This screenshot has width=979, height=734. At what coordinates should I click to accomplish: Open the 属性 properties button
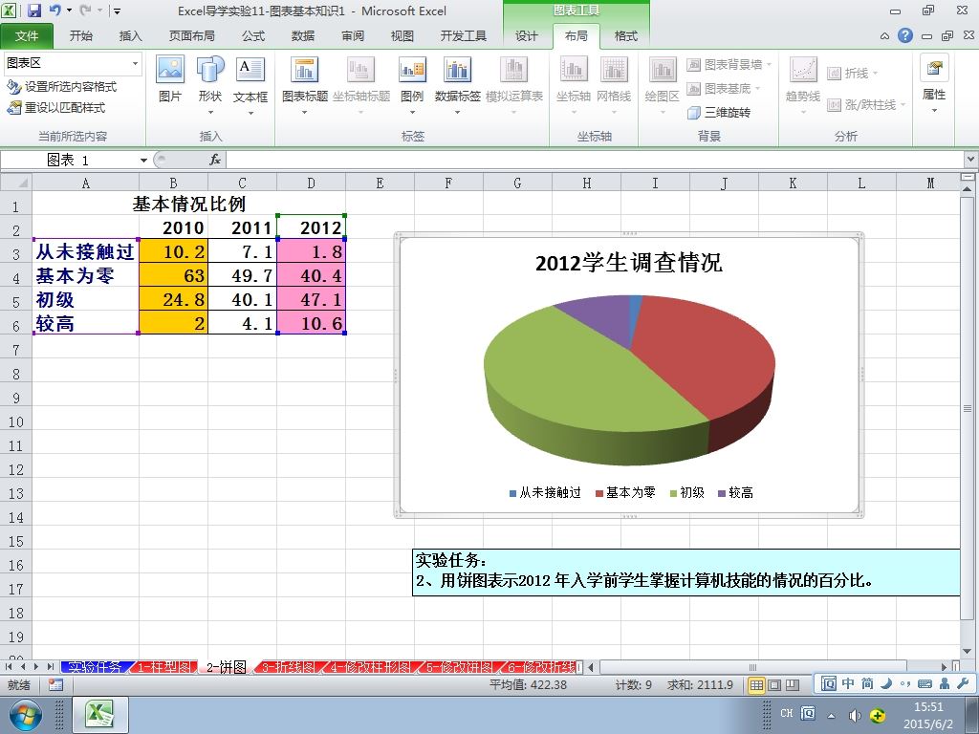tap(934, 85)
